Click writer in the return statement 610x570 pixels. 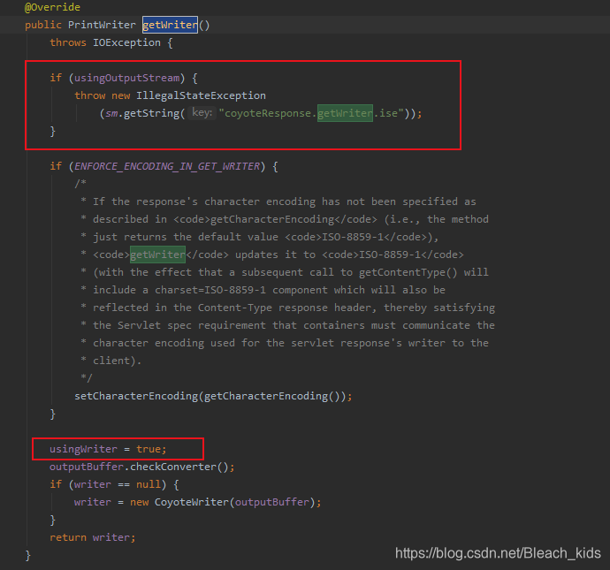(x=111, y=537)
